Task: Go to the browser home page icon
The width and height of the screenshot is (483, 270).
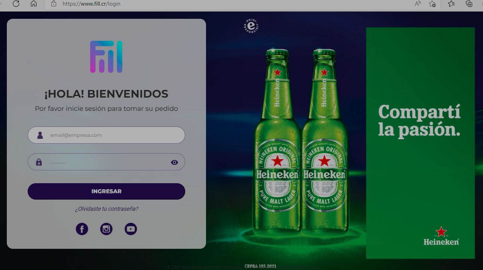Action: point(34,4)
